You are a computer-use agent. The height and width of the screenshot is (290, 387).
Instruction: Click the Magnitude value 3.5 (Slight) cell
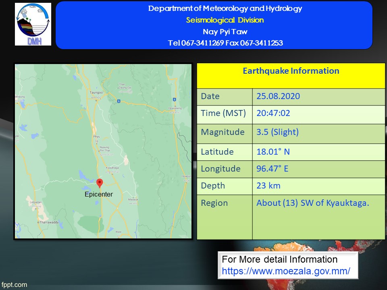(277, 132)
